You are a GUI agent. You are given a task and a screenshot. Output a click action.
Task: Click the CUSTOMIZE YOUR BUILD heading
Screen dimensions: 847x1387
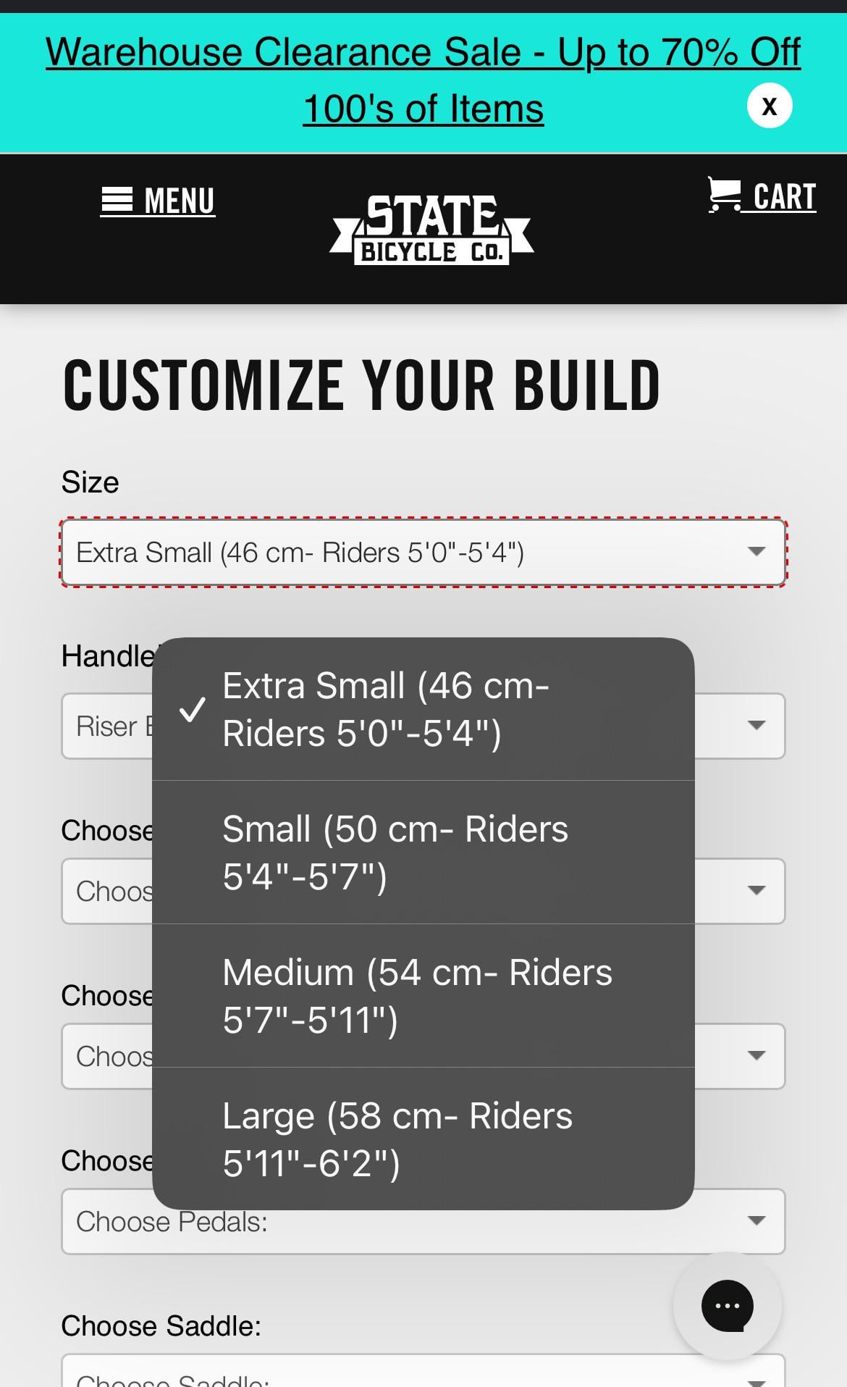(x=361, y=385)
